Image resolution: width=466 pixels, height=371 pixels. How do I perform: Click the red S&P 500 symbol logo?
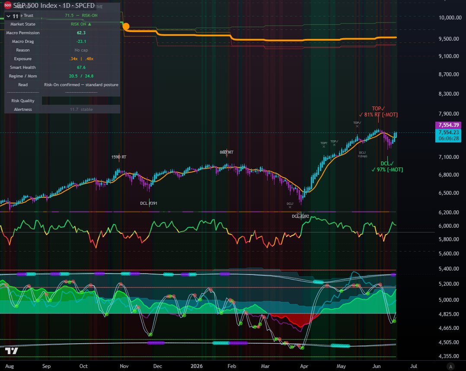(x=8, y=5)
